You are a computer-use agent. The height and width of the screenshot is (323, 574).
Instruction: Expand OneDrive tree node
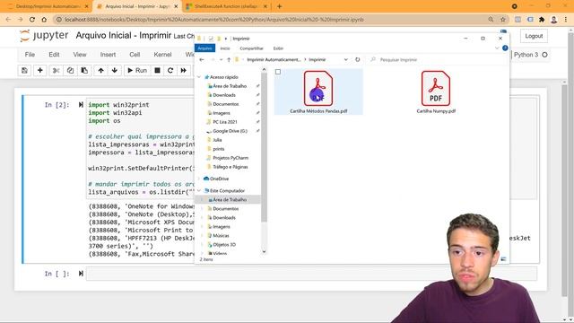click(x=199, y=179)
